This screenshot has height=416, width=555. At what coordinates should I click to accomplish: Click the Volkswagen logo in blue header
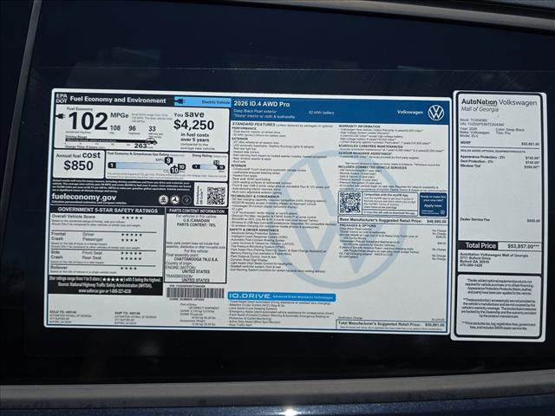[x=435, y=113]
